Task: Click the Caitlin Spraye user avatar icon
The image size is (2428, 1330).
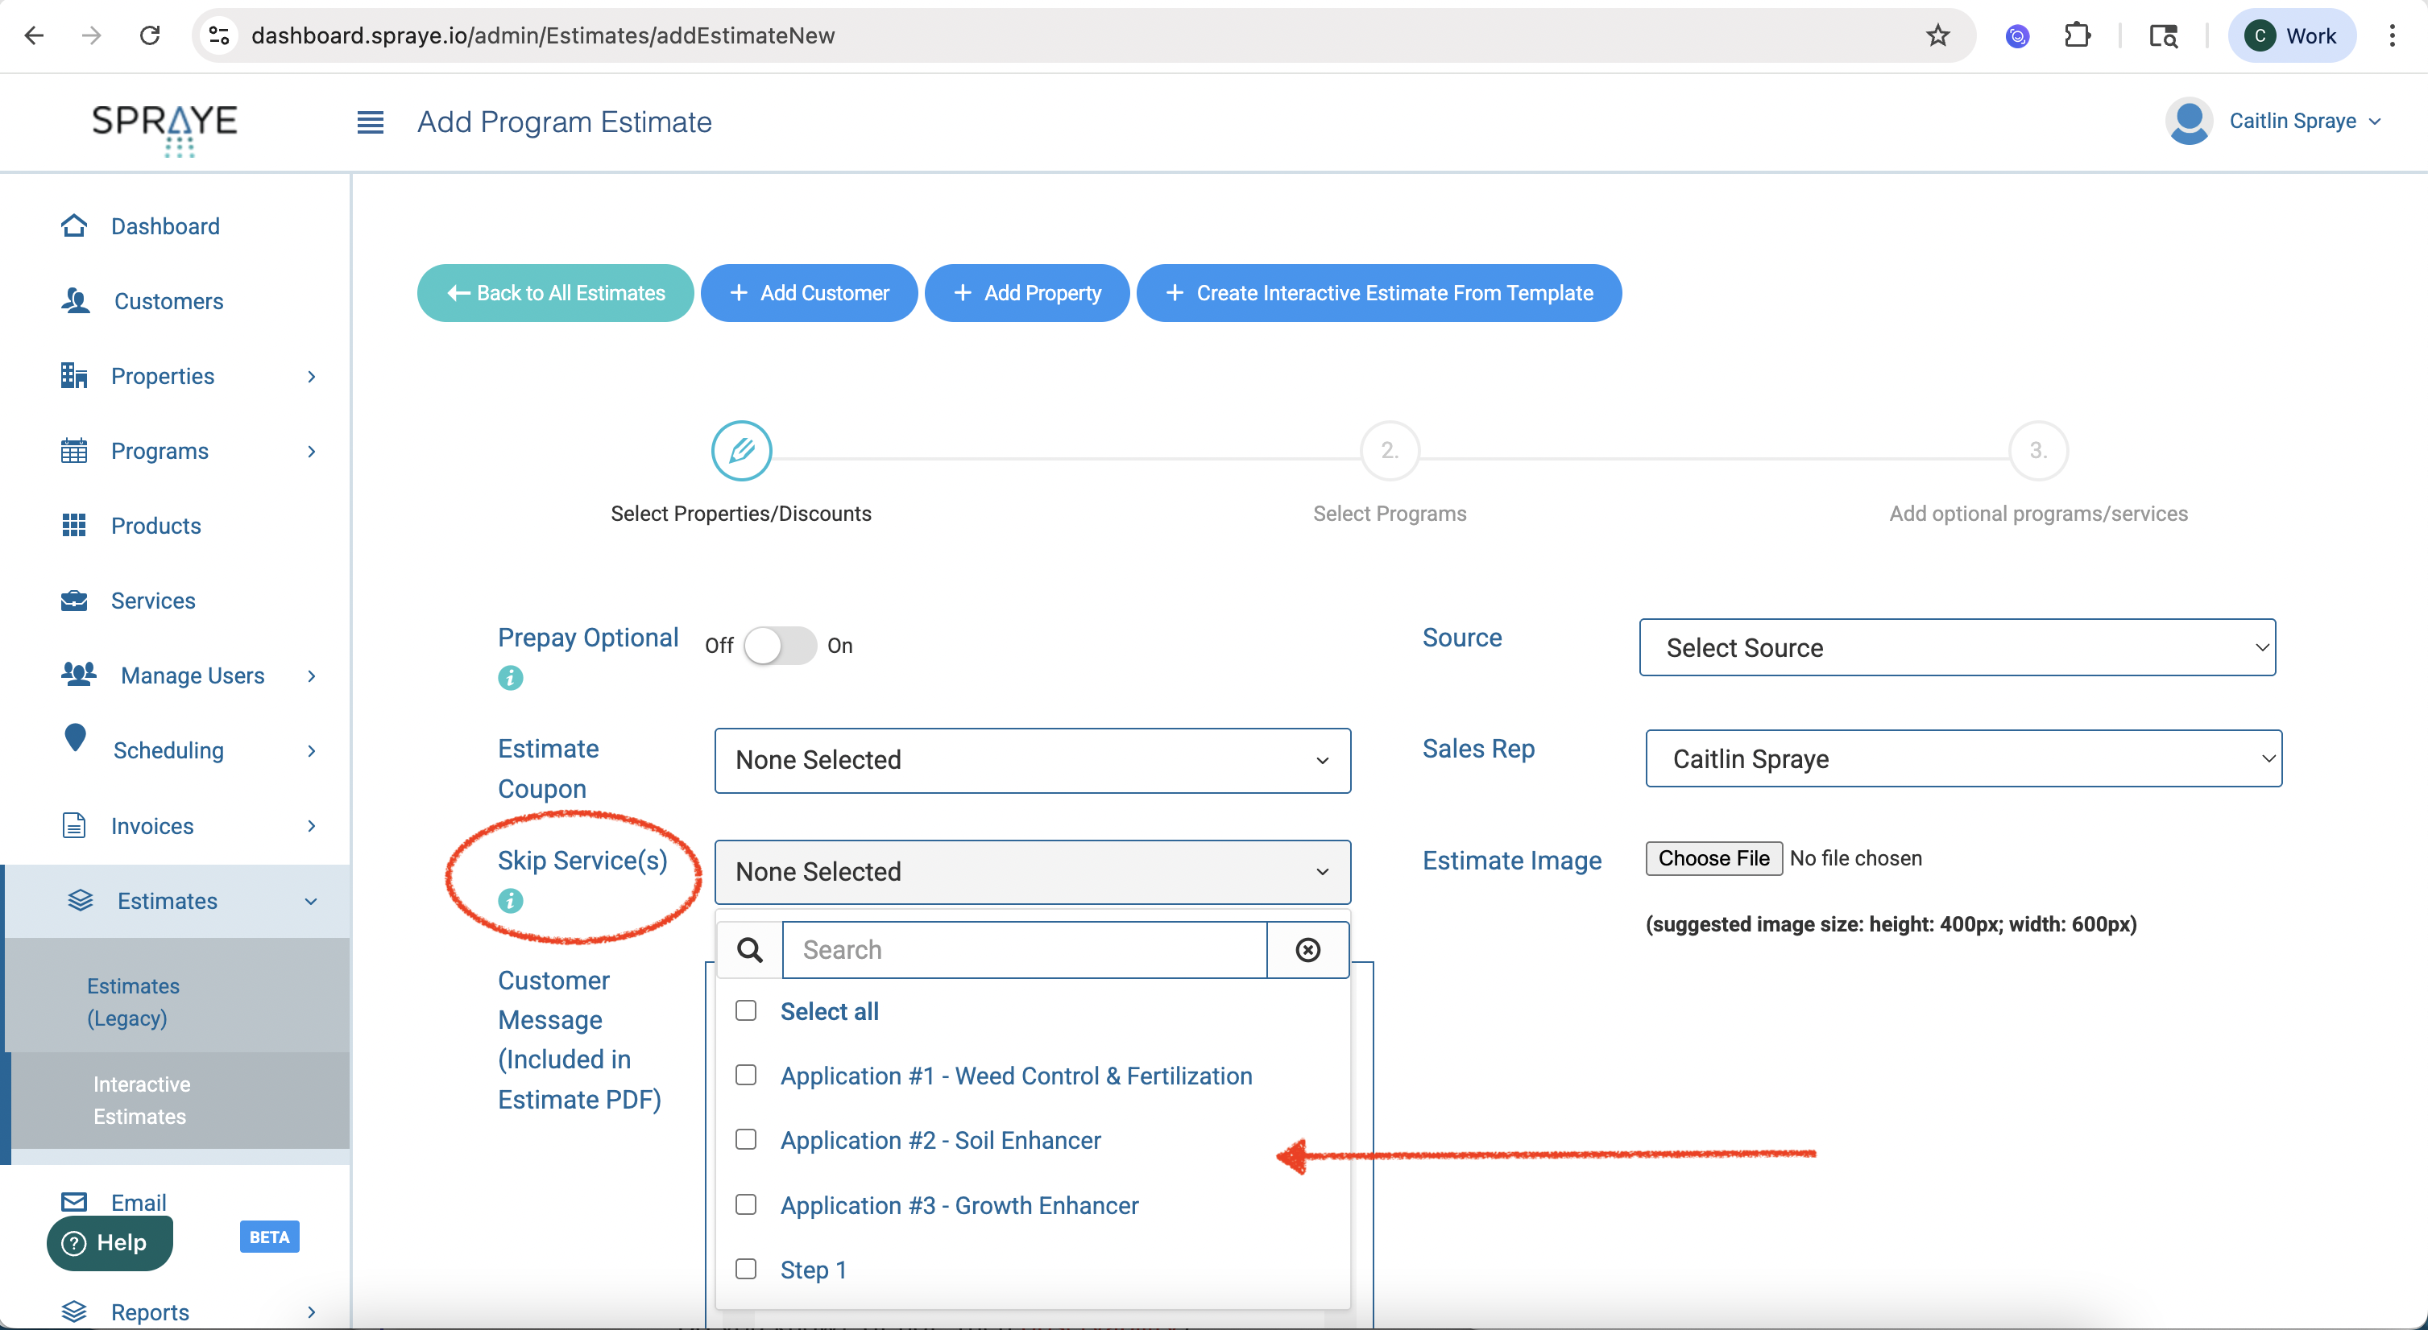Action: (x=2188, y=122)
